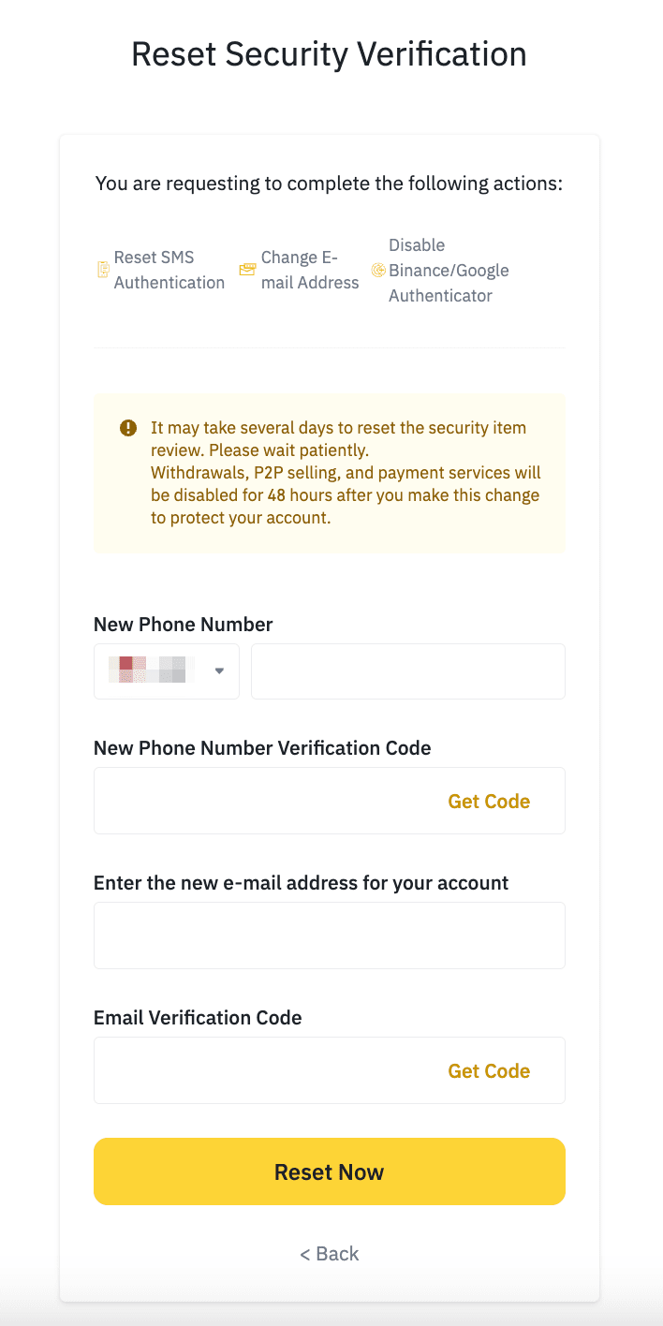The width and height of the screenshot is (663, 1326).
Task: Get Code for new phone number verification
Action: (x=489, y=802)
